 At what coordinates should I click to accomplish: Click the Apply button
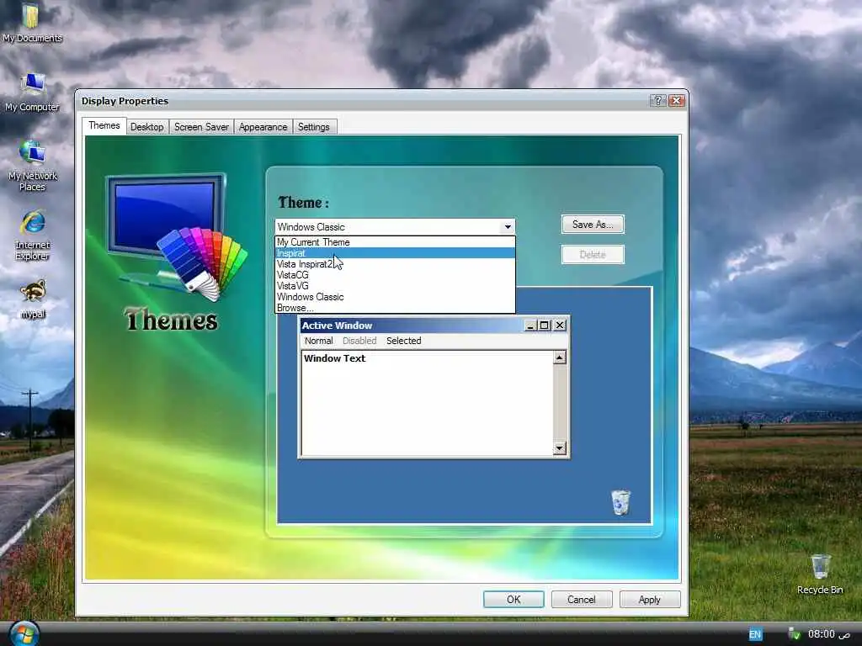(x=649, y=599)
